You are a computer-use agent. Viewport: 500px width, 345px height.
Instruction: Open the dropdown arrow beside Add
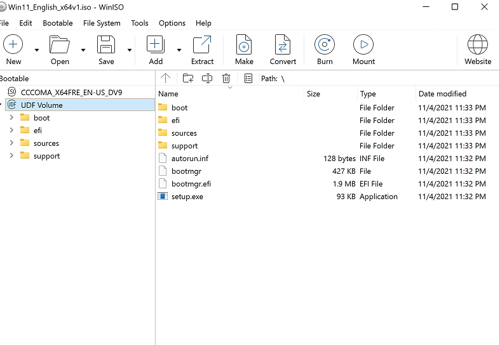(179, 50)
